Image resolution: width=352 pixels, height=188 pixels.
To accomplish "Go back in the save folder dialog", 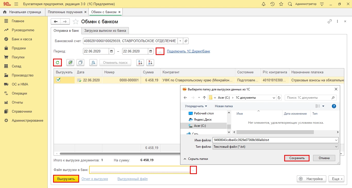I will point(185,98).
